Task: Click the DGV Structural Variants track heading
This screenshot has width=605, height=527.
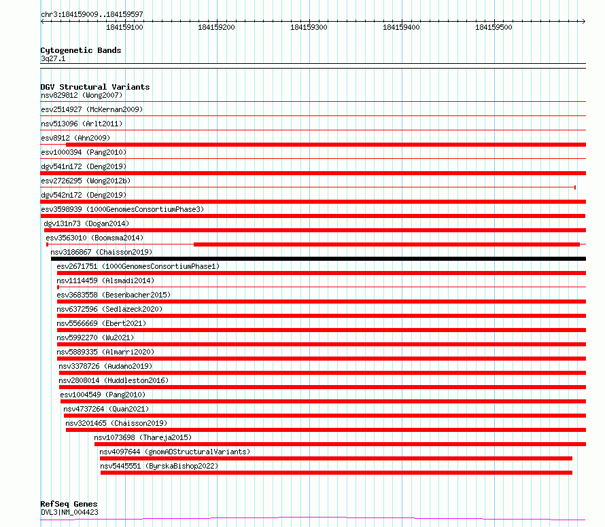Action: click(95, 87)
